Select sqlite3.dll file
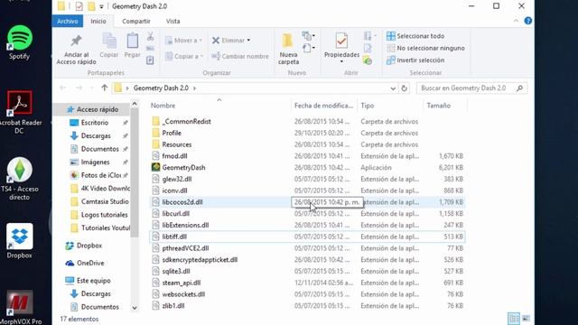 pos(176,271)
